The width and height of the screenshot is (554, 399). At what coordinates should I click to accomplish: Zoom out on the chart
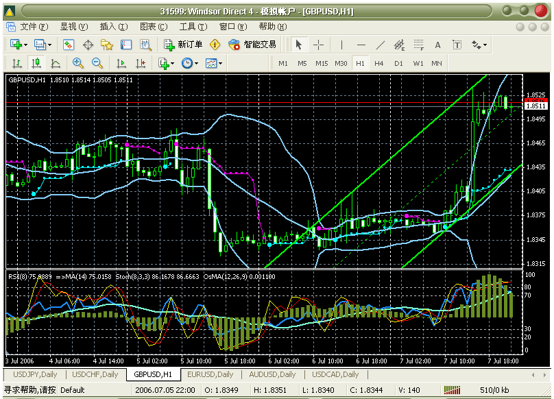(97, 63)
